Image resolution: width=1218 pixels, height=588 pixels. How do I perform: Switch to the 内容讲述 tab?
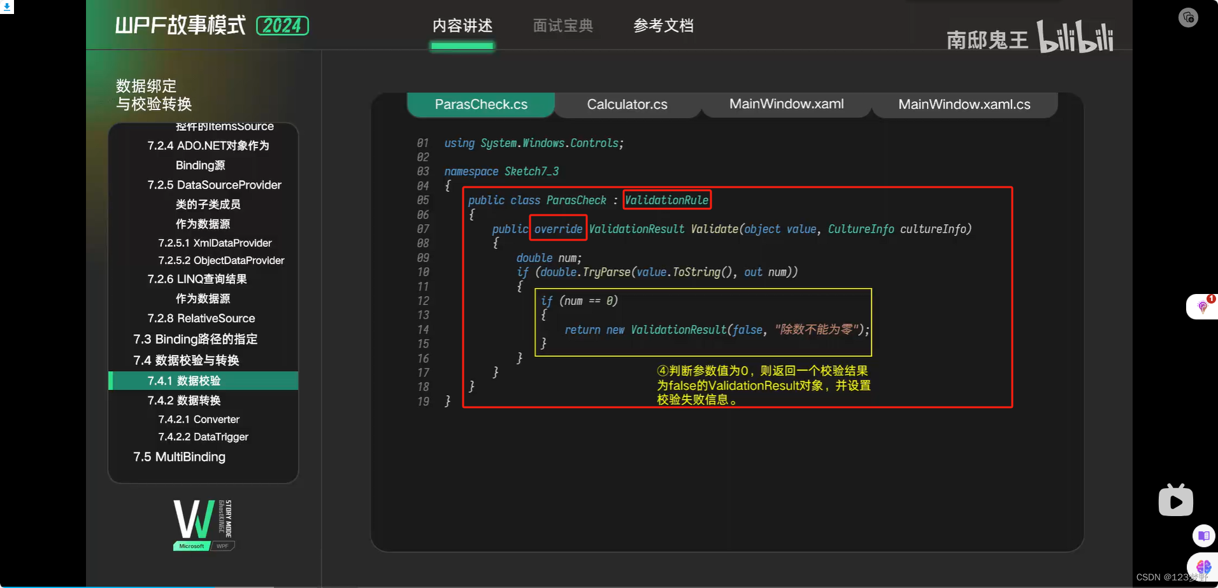coord(462,26)
